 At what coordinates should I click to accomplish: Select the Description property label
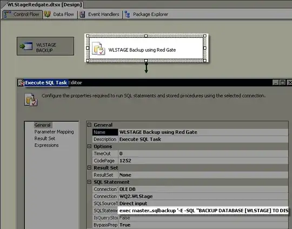[105, 139]
